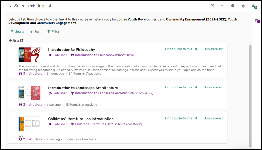
Task: Click the "My lists (3)" heading
Action: (16, 40)
